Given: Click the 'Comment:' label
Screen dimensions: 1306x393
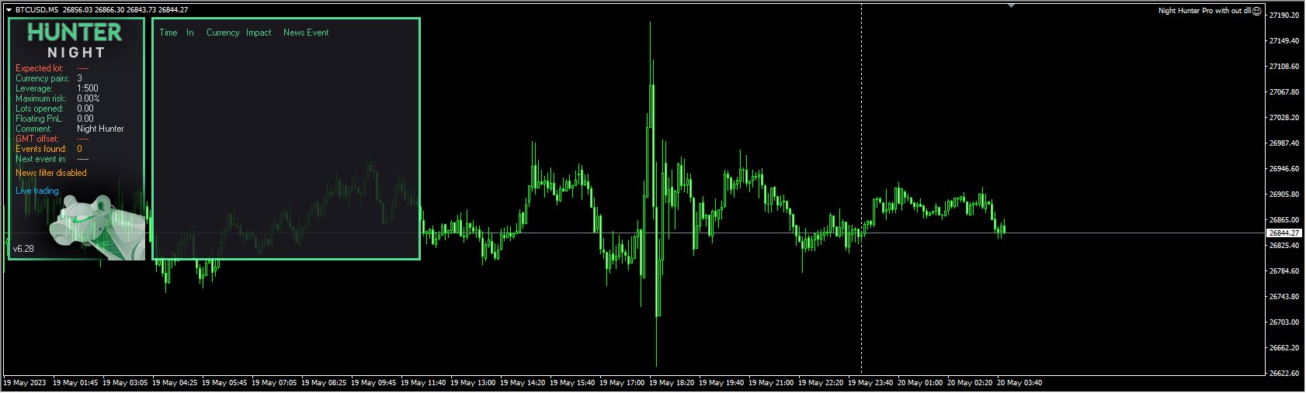Looking at the screenshot, I should [x=33, y=129].
